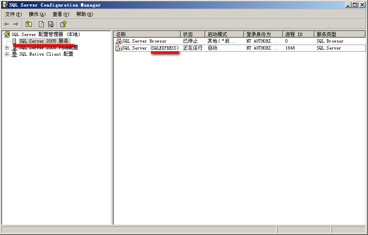Open the 文件(F) menu
This screenshot has height=235, width=368.
13,14
